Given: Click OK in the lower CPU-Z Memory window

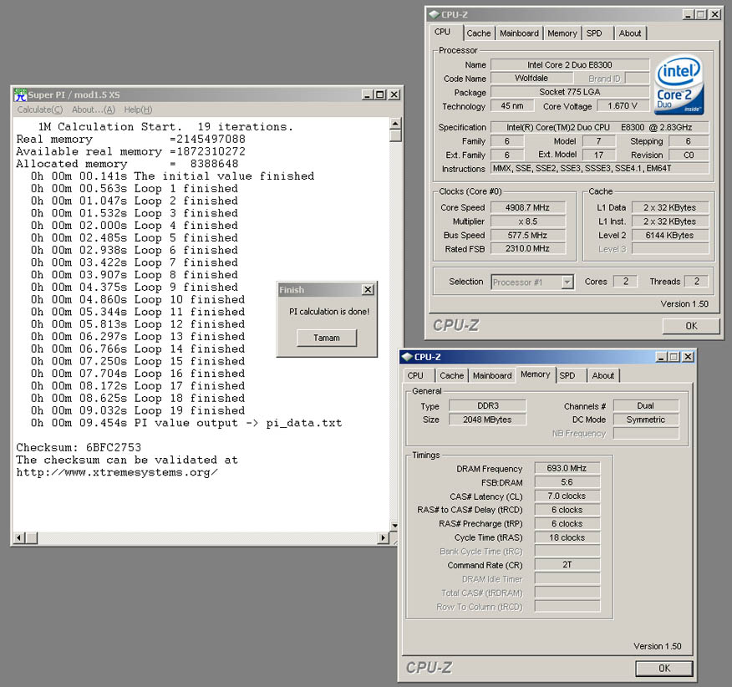Looking at the screenshot, I should coord(664,669).
